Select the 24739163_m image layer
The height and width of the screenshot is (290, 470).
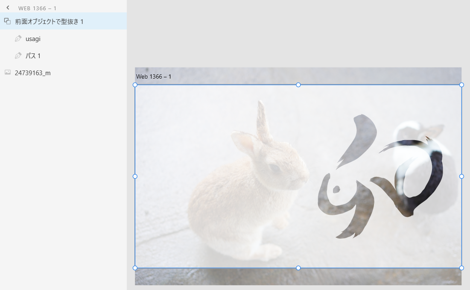tap(32, 73)
